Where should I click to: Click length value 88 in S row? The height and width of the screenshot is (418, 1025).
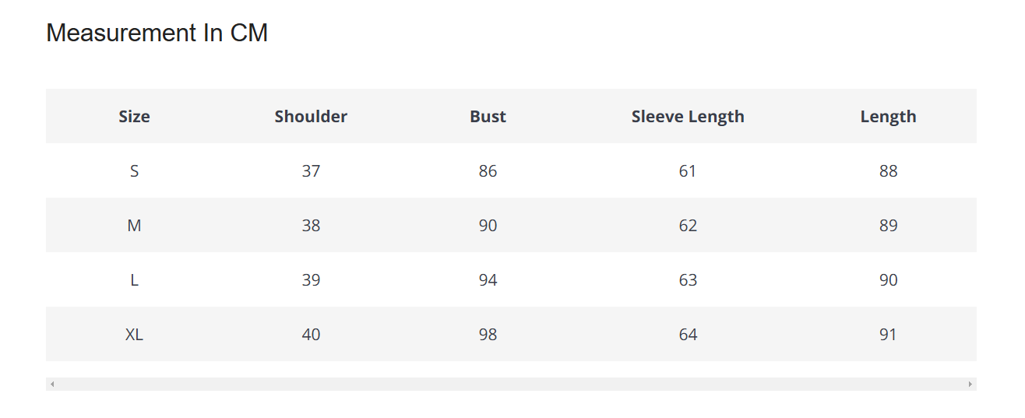click(x=888, y=171)
